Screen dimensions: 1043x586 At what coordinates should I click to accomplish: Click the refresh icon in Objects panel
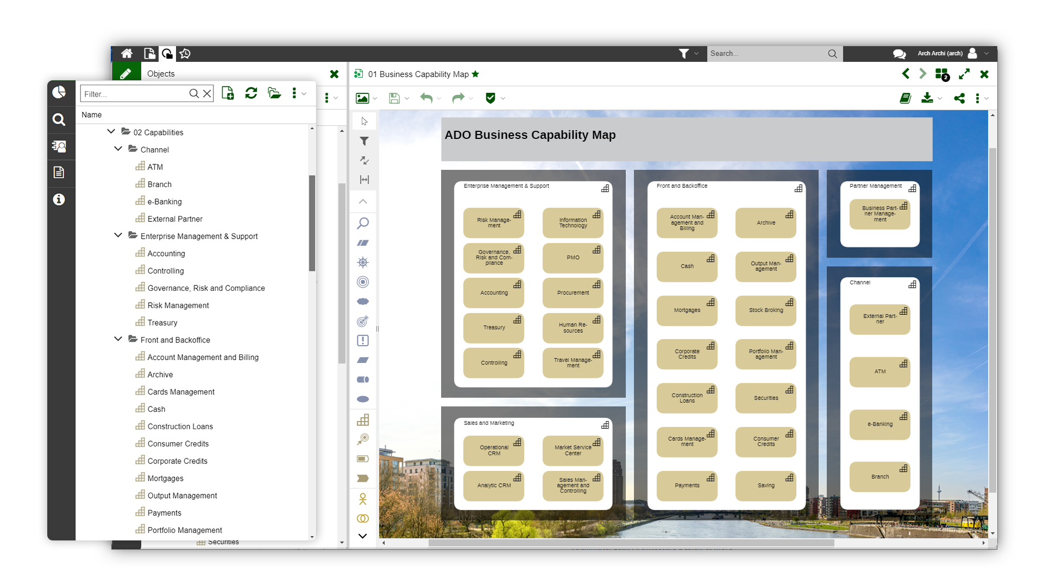[251, 93]
